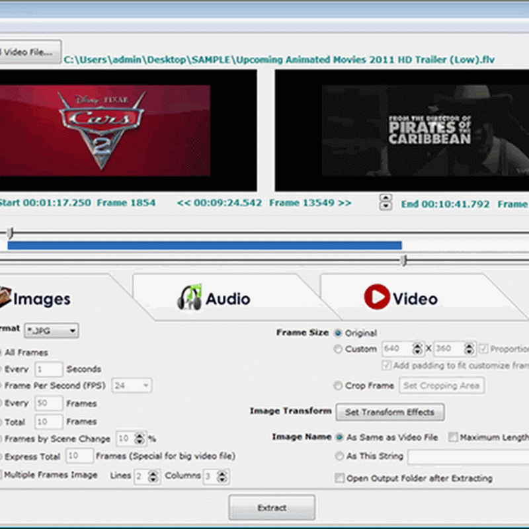This screenshot has height=529, width=529.
Task: Click the As This String text field
Action: [x=468, y=457]
